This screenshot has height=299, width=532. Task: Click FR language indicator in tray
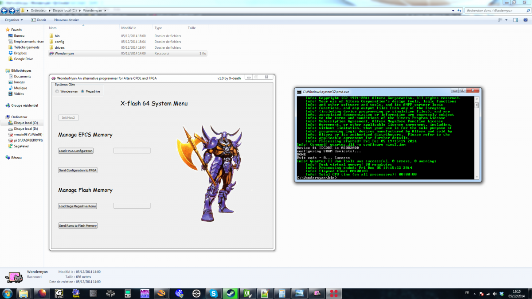click(x=468, y=293)
